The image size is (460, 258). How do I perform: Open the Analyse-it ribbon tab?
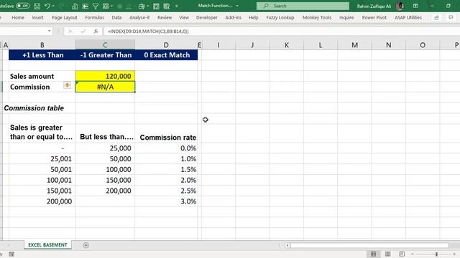139,17
